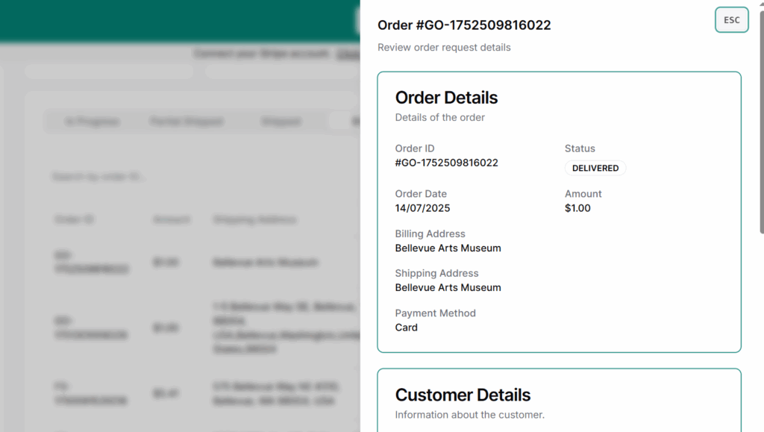Switch to the Partial Shipped tab
764x432 pixels.
pos(186,122)
